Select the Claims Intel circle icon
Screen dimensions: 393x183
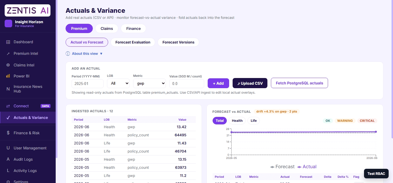click(x=8, y=65)
